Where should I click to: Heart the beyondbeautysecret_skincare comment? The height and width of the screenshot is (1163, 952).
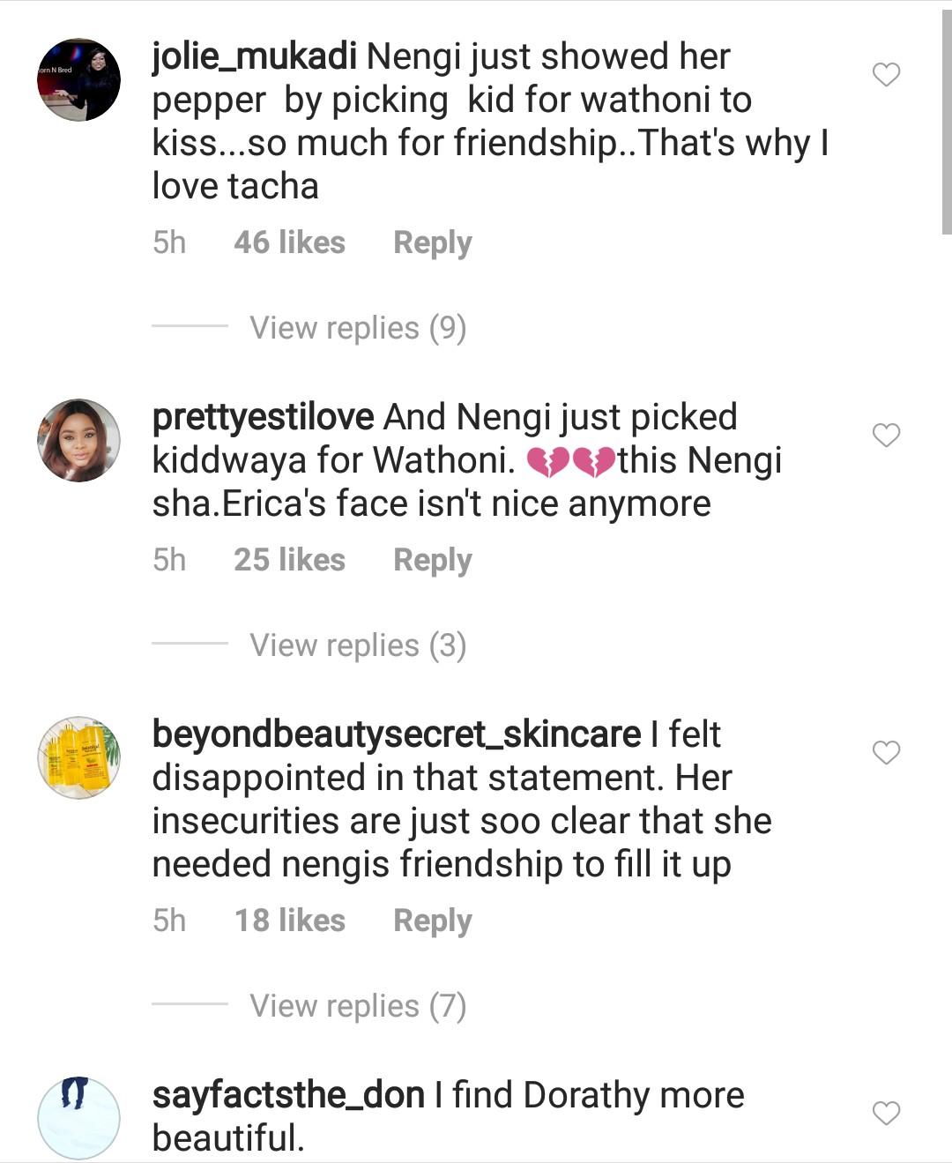coord(886,752)
